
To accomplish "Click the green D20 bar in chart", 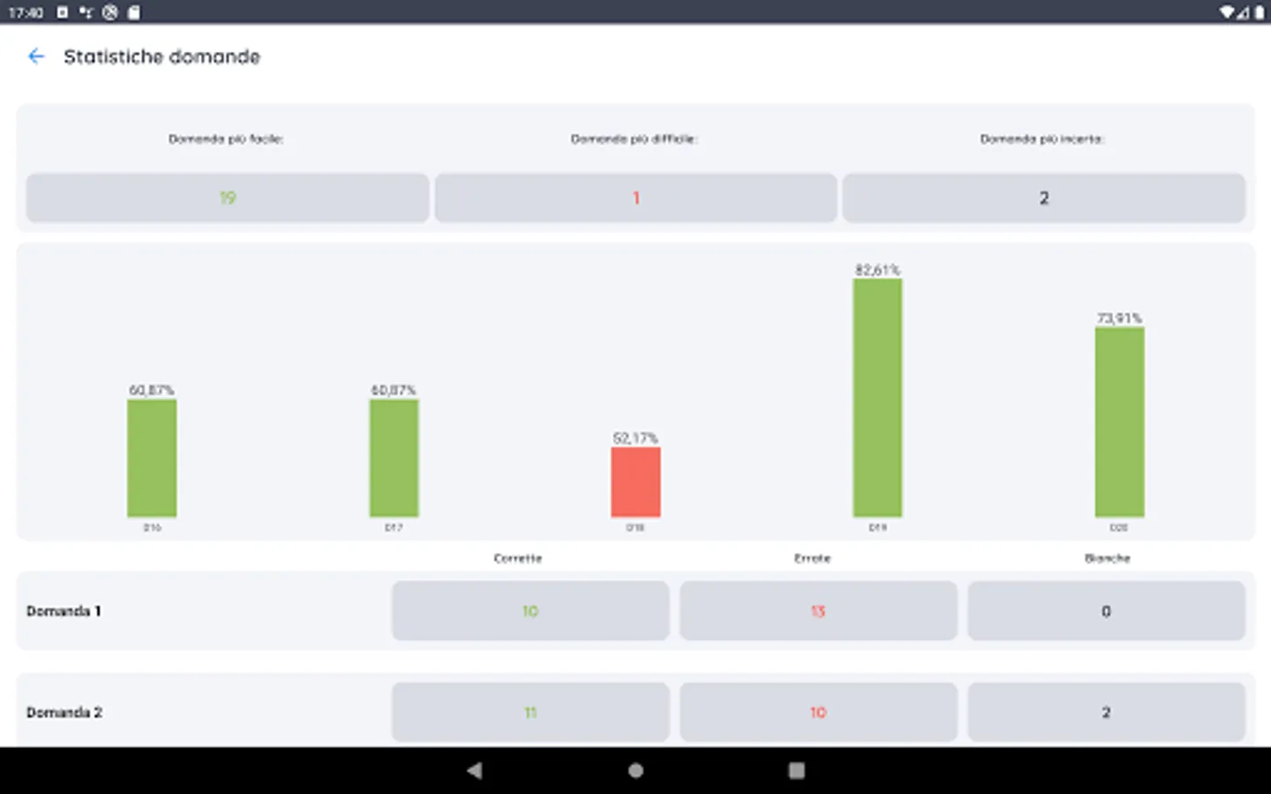I will [x=1119, y=422].
